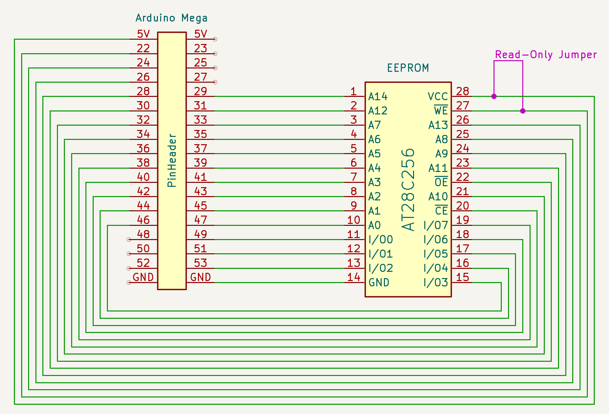
Task: Select the EEPROM 'WE' pin label
Action: click(x=441, y=110)
